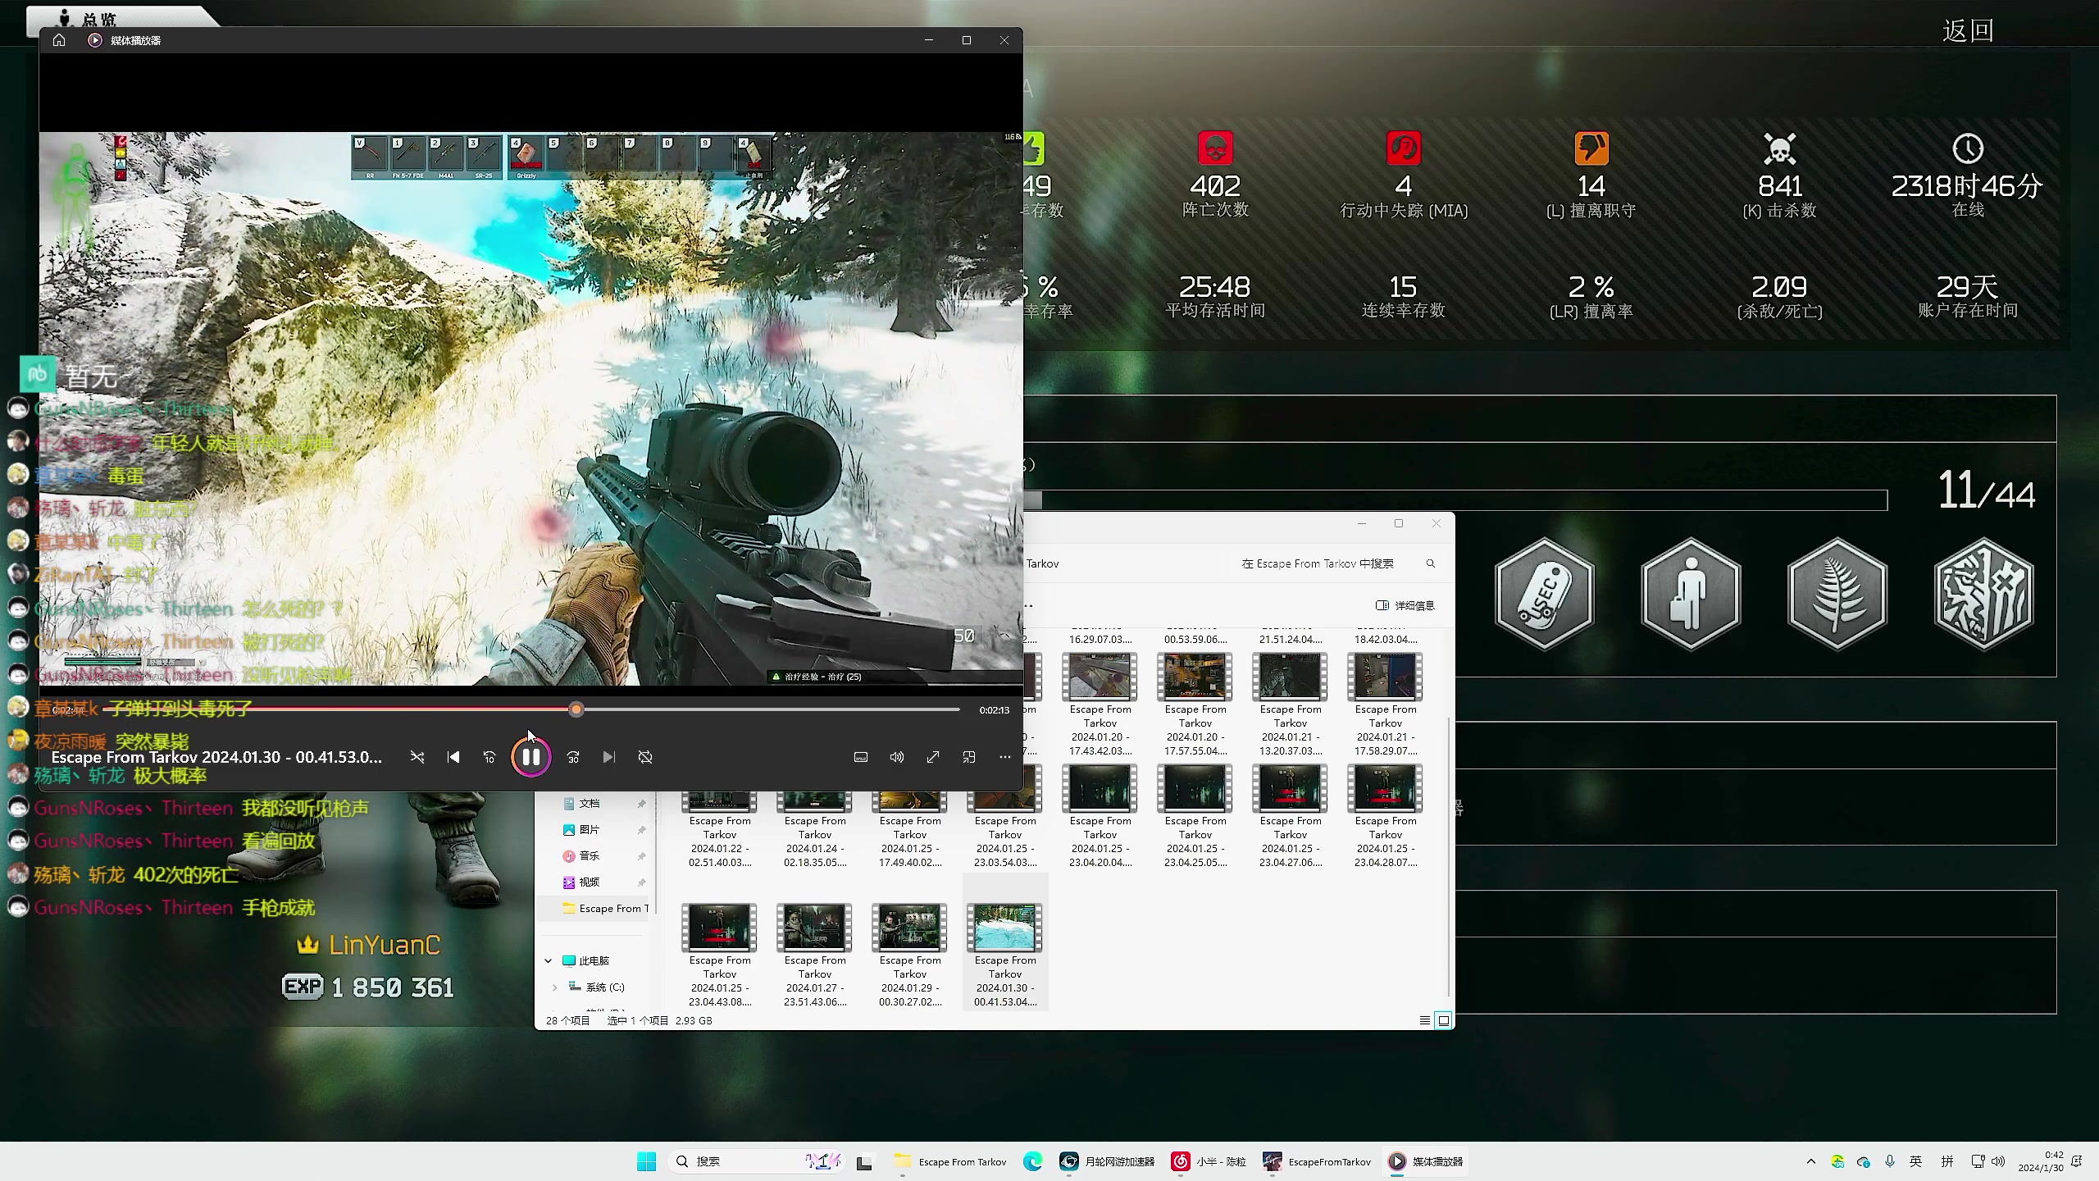Open volume control in media player
The image size is (2099, 1181).
[x=897, y=757]
